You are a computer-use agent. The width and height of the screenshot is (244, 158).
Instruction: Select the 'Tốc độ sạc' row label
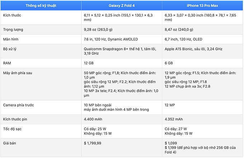12,129
